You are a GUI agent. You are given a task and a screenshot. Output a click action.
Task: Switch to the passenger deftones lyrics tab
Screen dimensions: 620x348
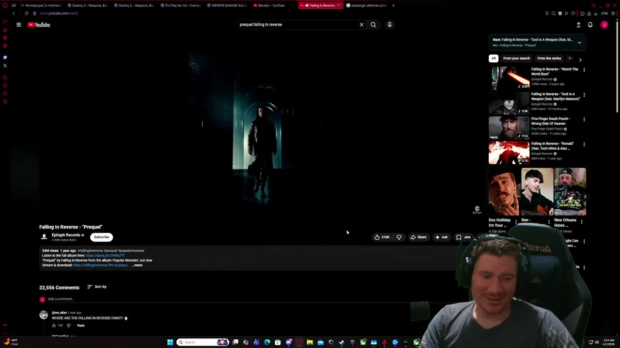(x=366, y=5)
